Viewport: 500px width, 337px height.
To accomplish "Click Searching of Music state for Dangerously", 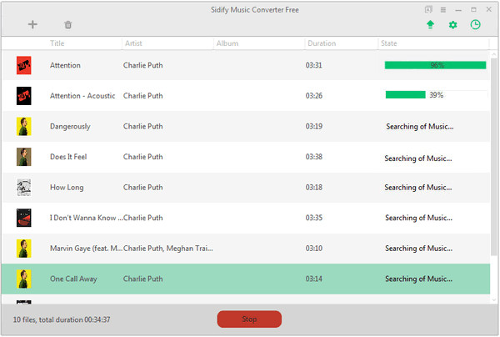I will click(x=420, y=127).
